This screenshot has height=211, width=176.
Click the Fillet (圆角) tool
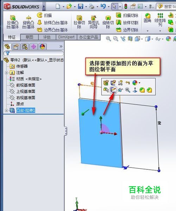tap(147, 18)
